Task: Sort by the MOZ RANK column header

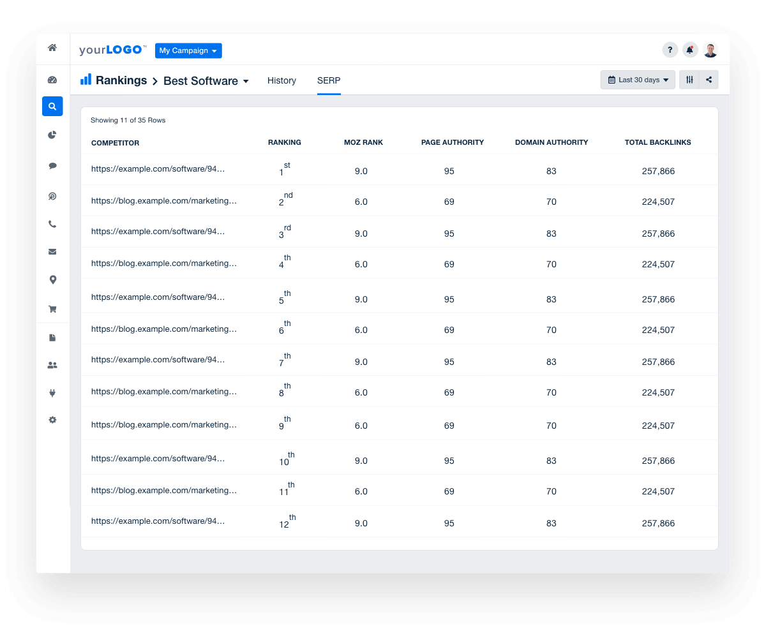Action: coord(363,143)
